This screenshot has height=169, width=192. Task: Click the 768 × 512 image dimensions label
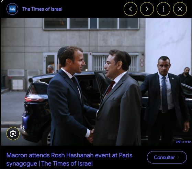coord(183,142)
